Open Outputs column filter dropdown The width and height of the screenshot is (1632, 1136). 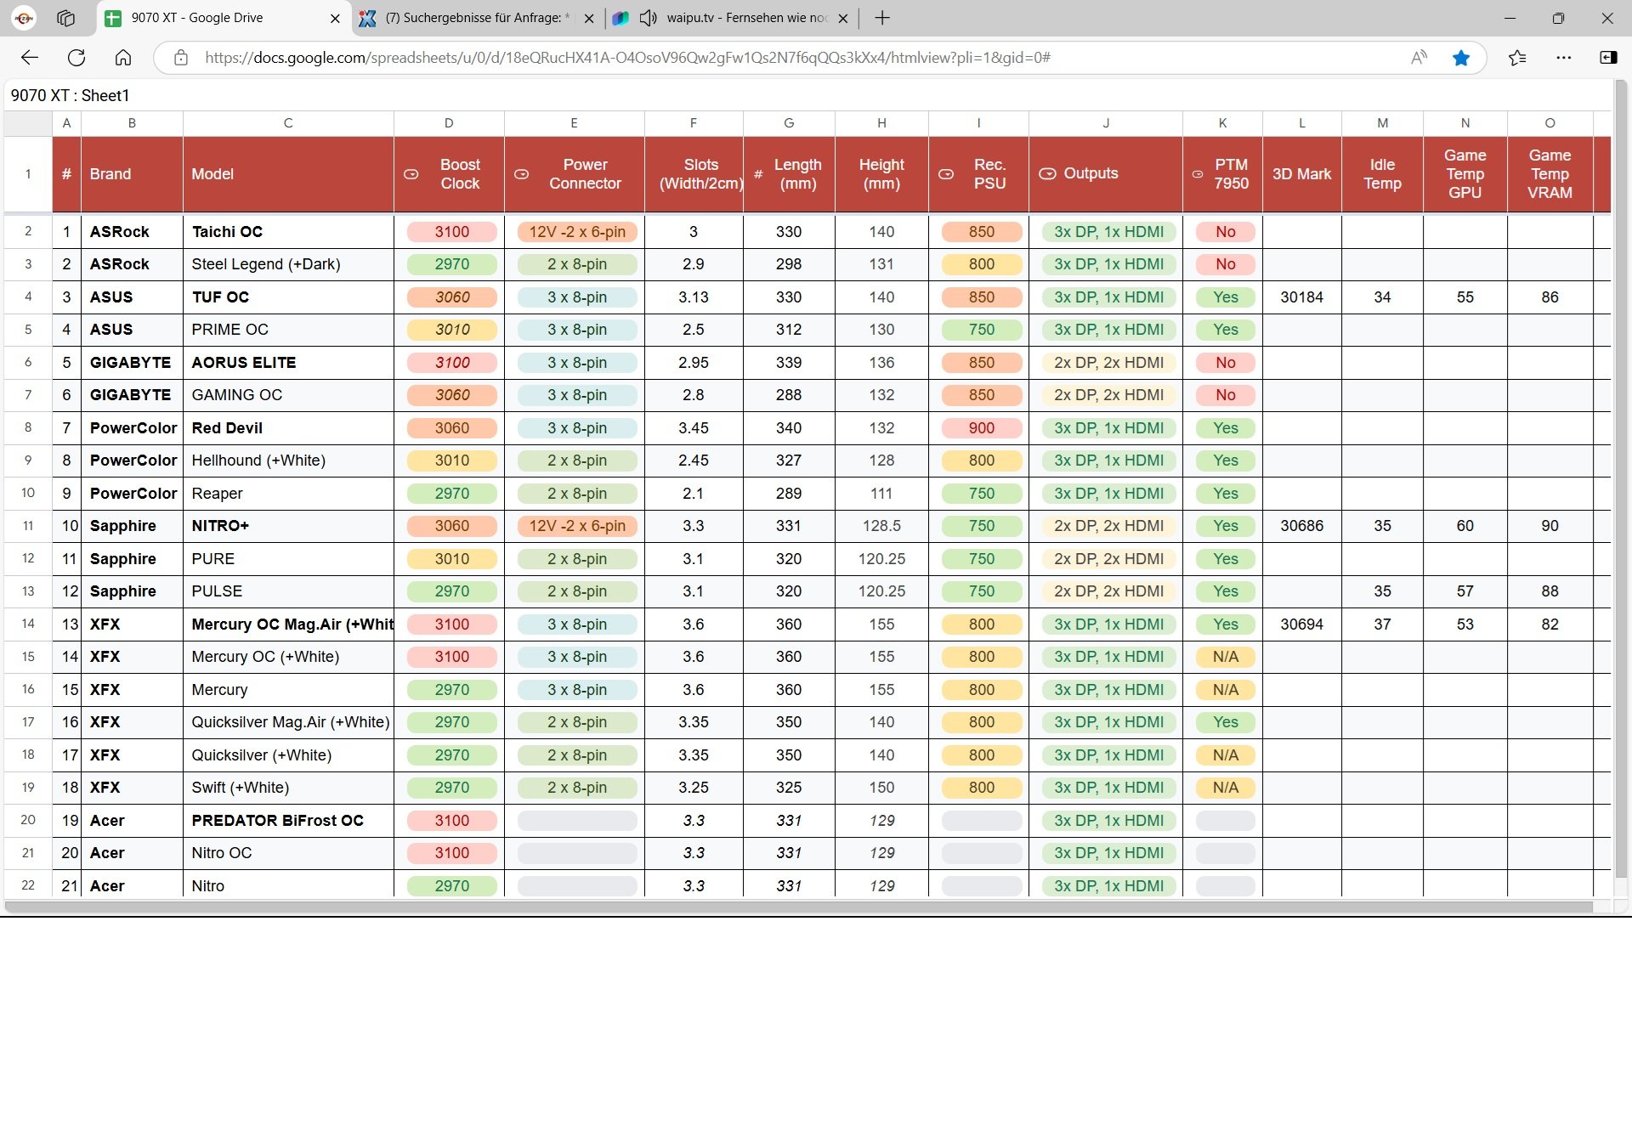tap(1048, 173)
